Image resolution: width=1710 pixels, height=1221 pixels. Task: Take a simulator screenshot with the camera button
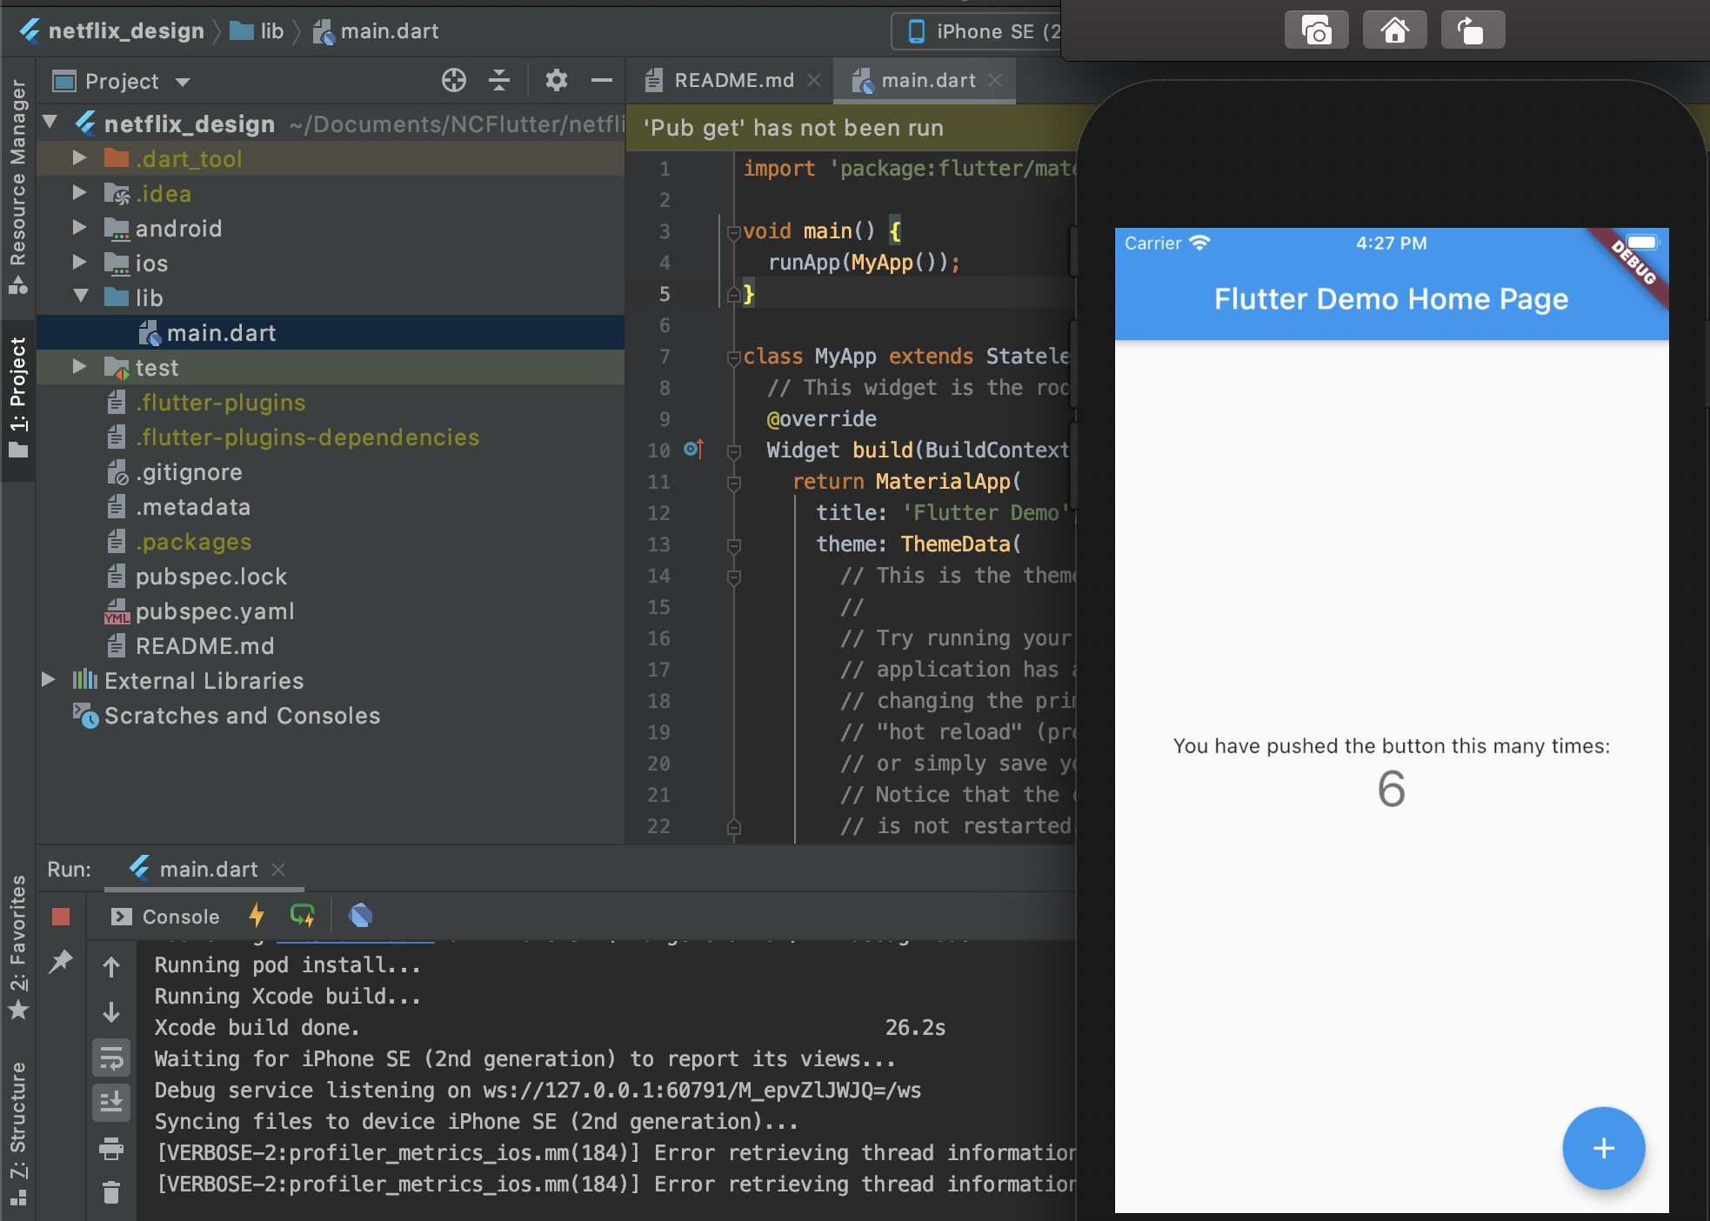click(1314, 29)
